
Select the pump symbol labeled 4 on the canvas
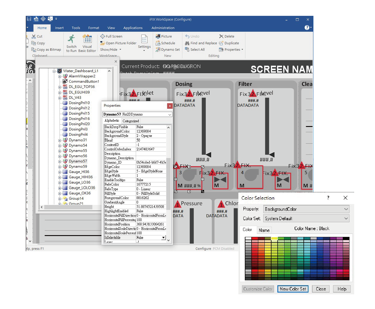point(250,177)
